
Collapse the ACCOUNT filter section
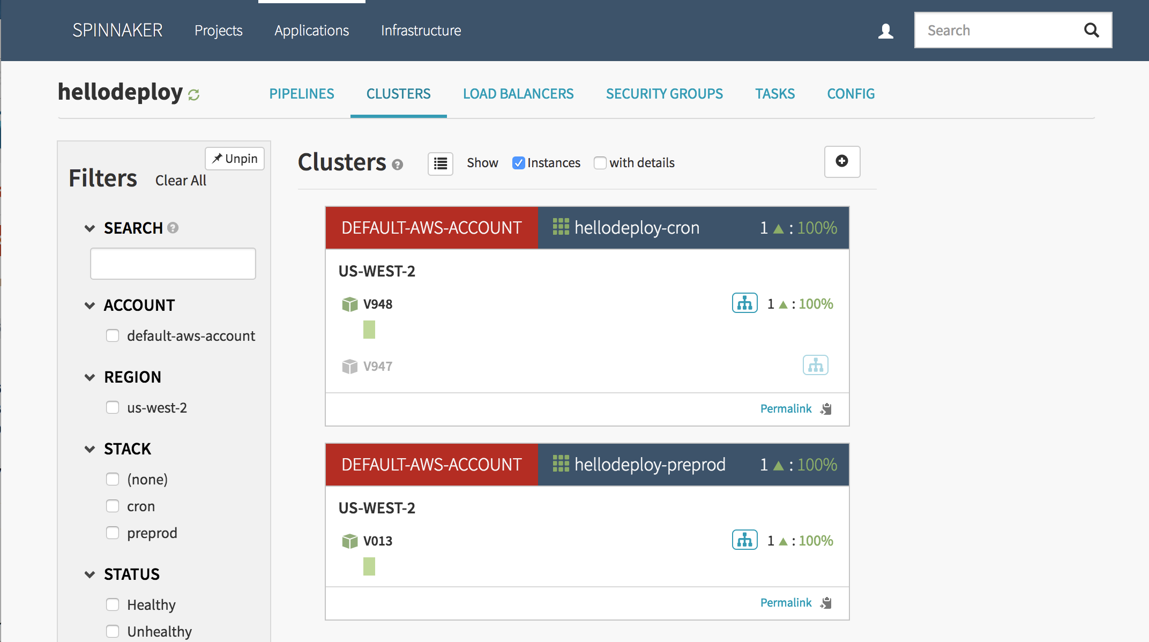(89, 305)
